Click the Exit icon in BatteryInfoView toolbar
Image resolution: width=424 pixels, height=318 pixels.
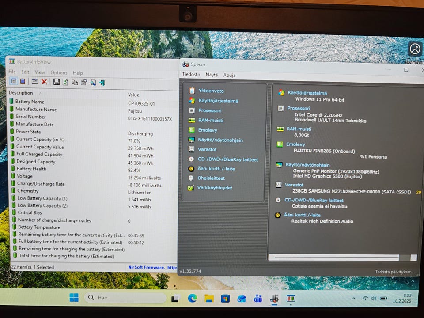(x=102, y=83)
